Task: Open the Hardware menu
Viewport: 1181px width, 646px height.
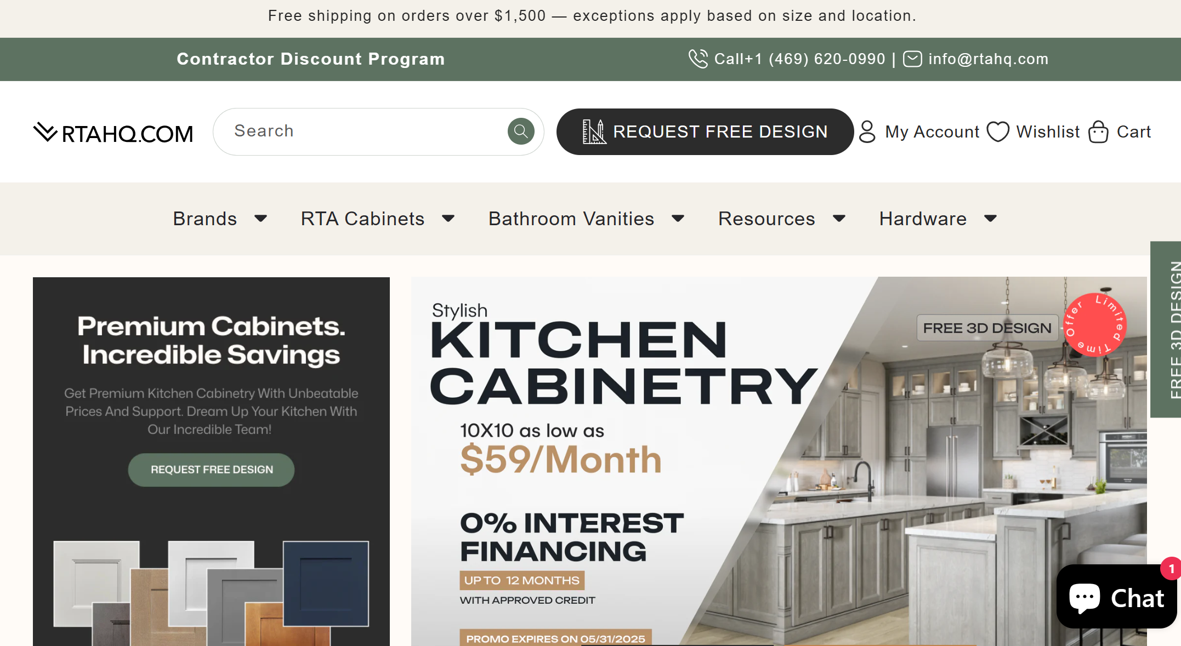Action: [938, 219]
